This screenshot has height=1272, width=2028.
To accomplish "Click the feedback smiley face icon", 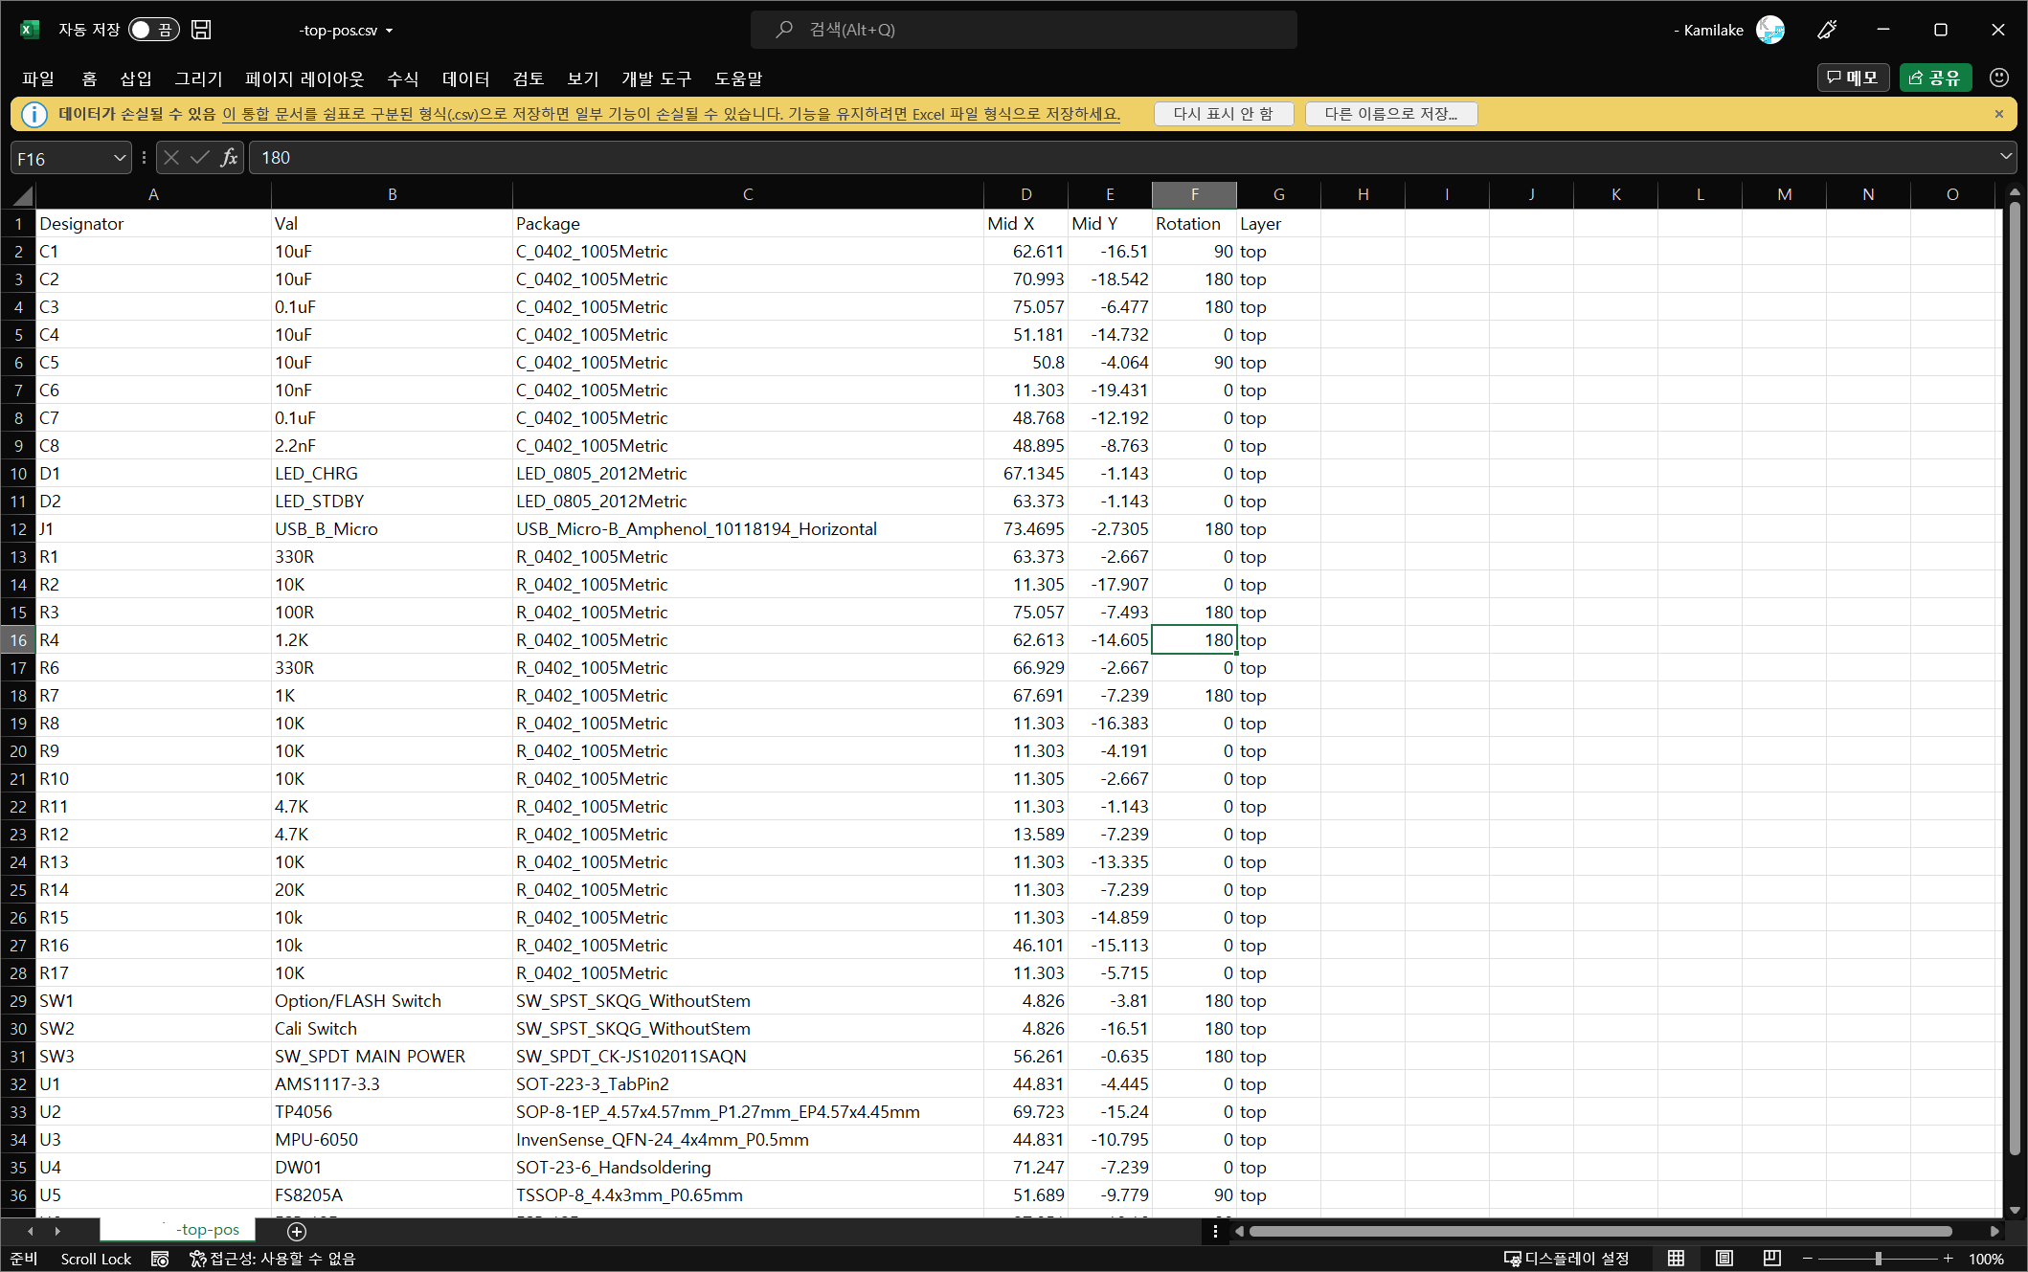I will [x=1998, y=78].
